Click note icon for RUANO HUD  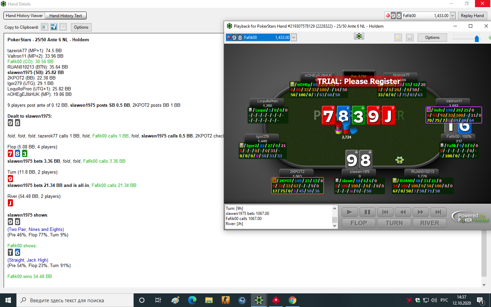pyautogui.click(x=395, y=180)
